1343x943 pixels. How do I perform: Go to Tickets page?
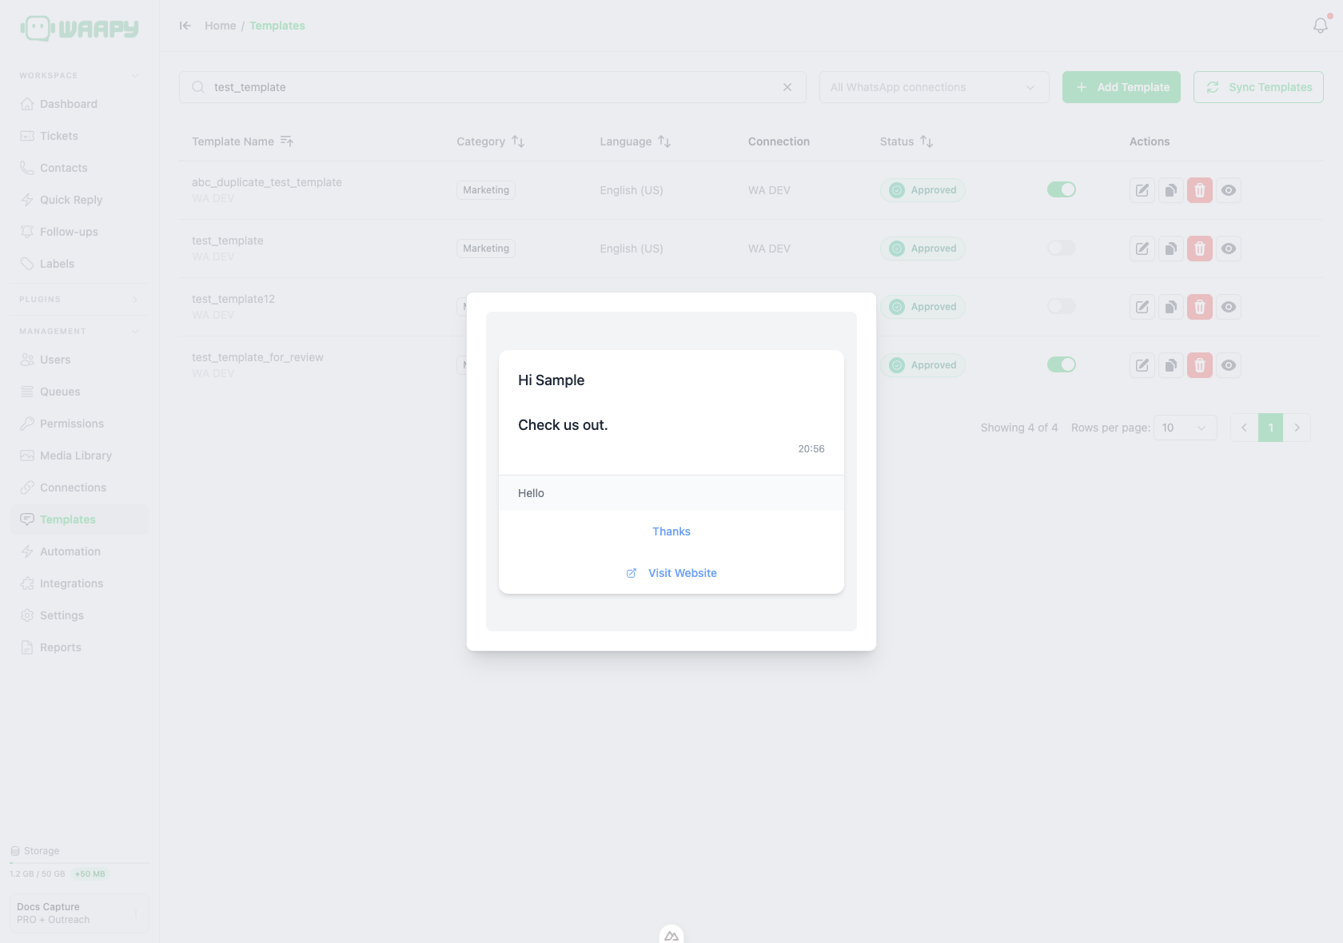[79, 136]
